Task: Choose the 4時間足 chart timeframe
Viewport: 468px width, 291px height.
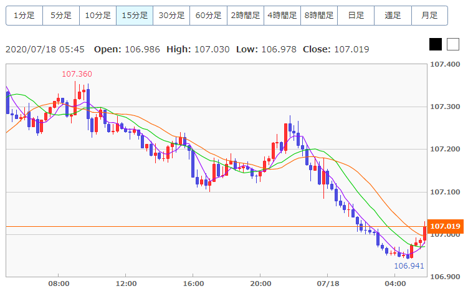Action: click(x=282, y=16)
